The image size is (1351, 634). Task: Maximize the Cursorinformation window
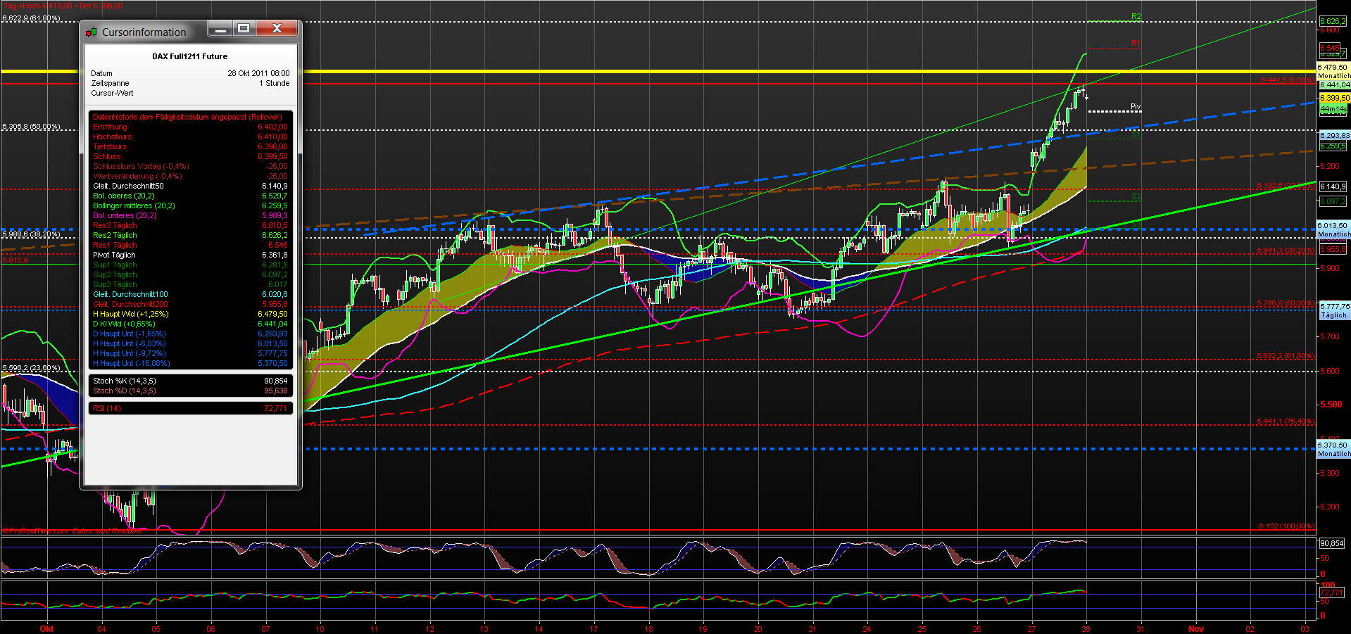(x=244, y=29)
